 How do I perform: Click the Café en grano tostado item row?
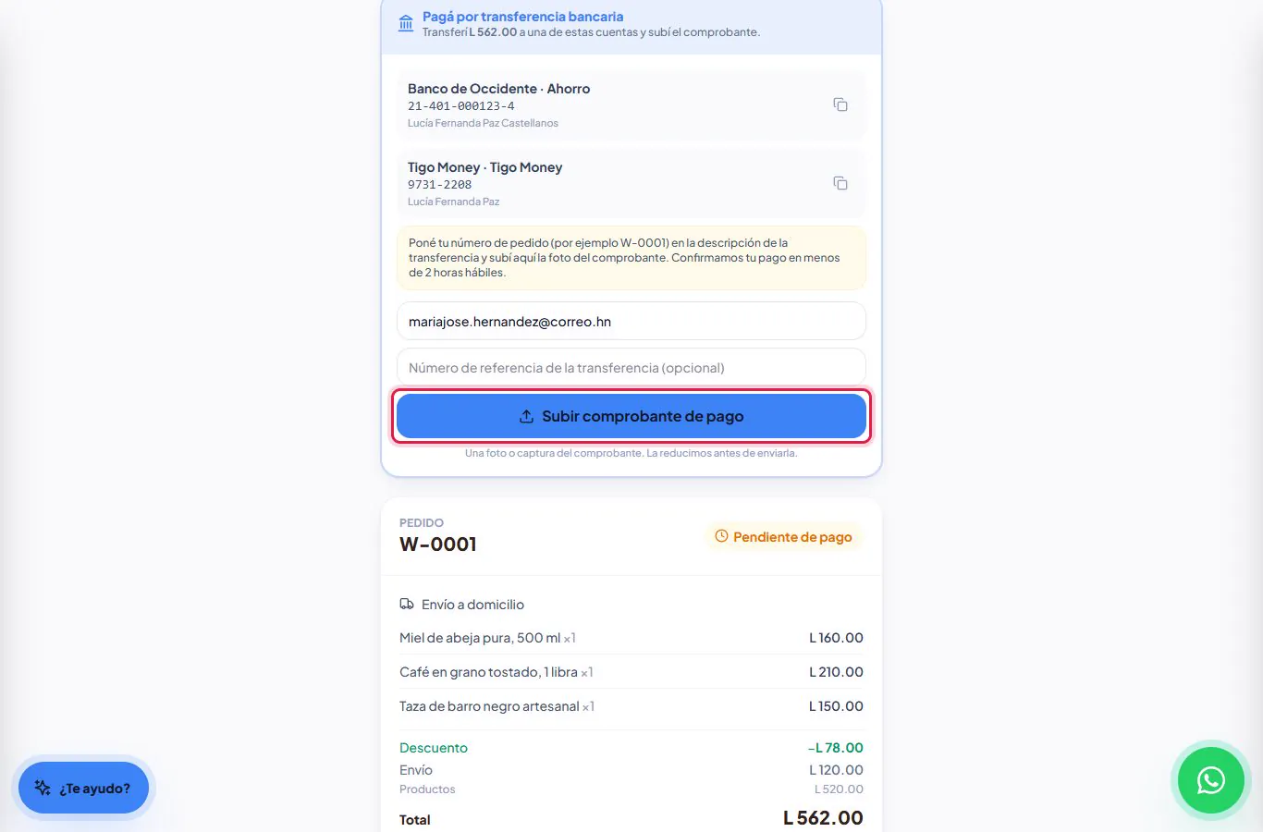(x=631, y=672)
